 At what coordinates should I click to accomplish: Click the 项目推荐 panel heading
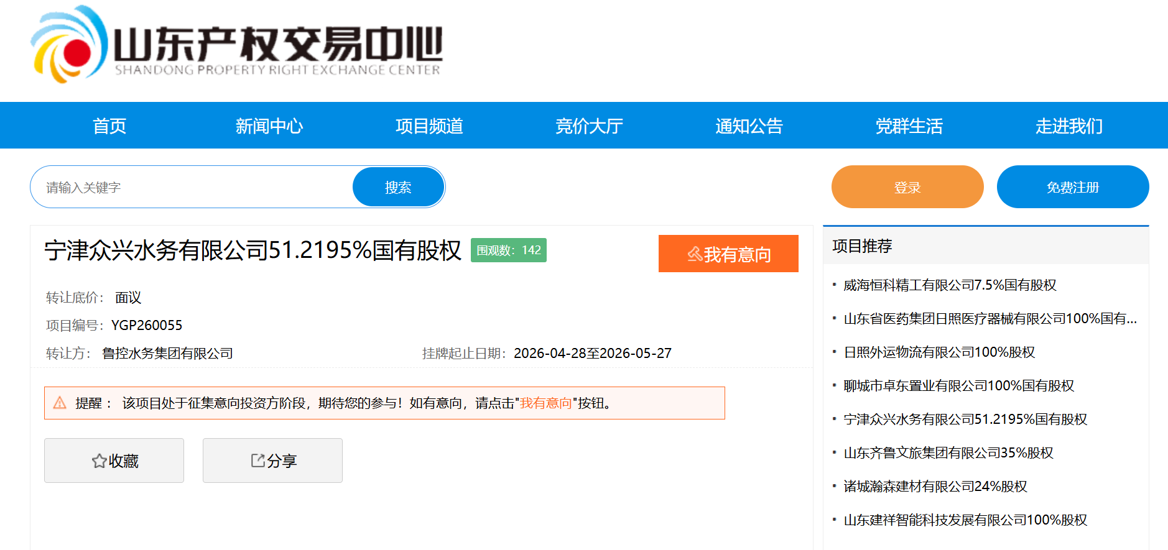click(862, 246)
